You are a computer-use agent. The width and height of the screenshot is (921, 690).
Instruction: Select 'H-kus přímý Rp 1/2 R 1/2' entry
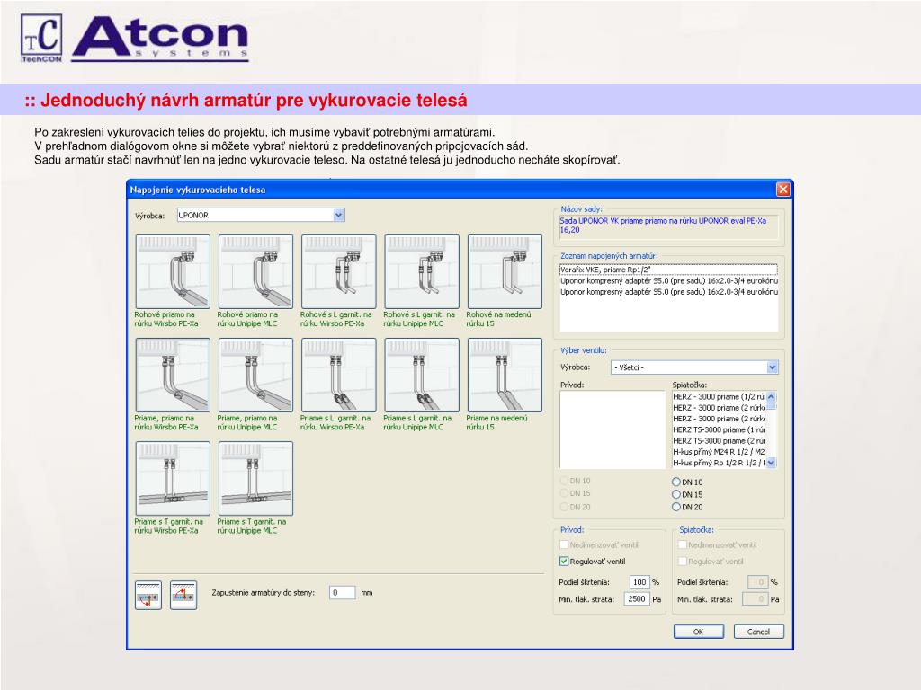[719, 463]
